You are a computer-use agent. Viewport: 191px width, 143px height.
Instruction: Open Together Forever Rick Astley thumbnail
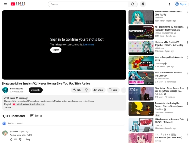(x=141, y=48)
